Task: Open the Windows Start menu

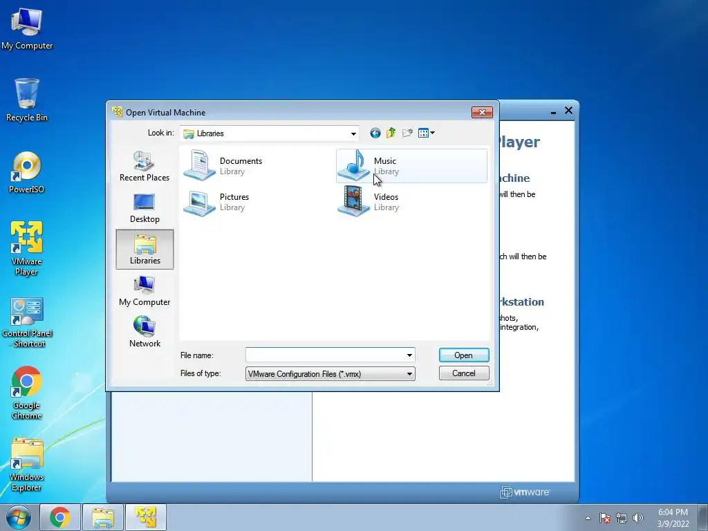Action: click(x=19, y=517)
